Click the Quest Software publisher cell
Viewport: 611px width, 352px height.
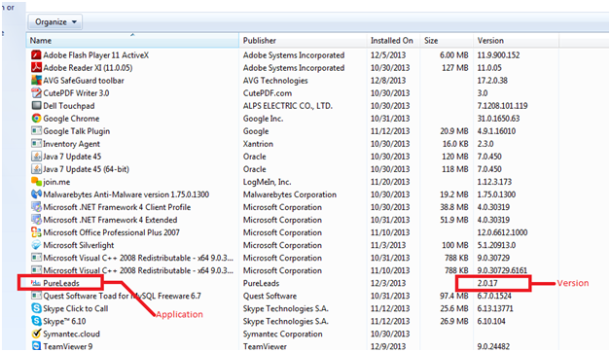[270, 296]
